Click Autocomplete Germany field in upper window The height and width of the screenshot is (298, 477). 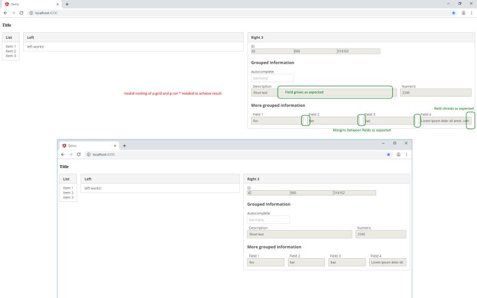pos(272,78)
